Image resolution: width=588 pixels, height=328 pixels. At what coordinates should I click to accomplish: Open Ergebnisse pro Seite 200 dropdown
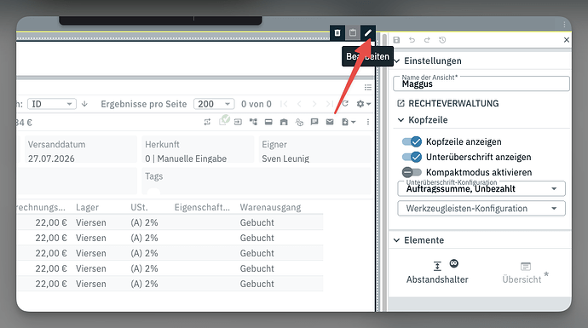[214, 104]
